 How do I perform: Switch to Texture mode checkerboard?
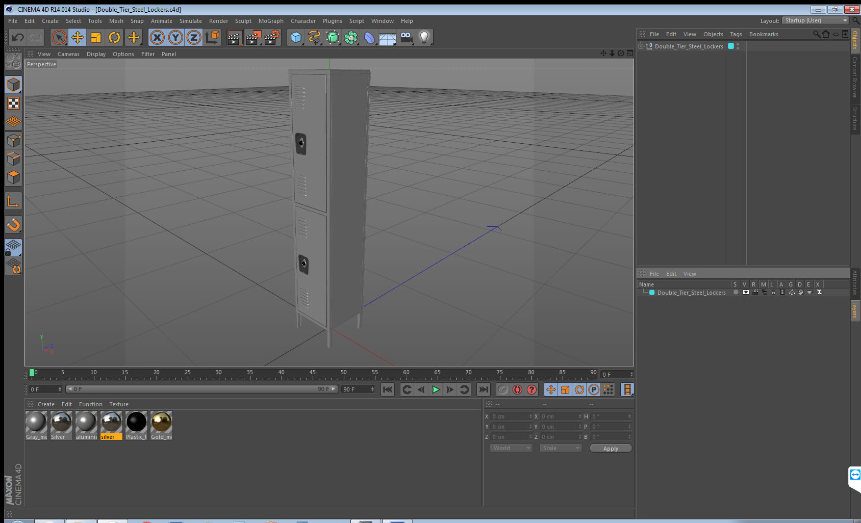tap(13, 103)
